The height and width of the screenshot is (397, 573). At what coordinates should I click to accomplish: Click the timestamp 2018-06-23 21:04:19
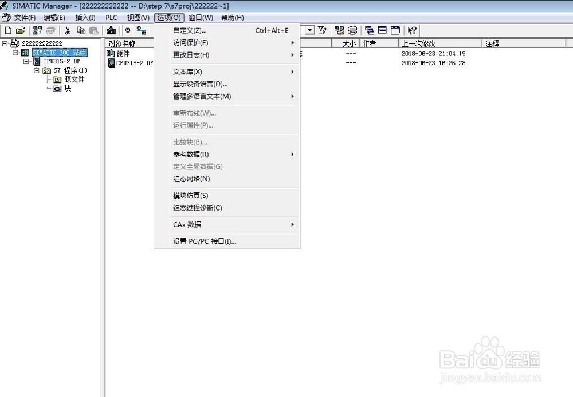(433, 54)
